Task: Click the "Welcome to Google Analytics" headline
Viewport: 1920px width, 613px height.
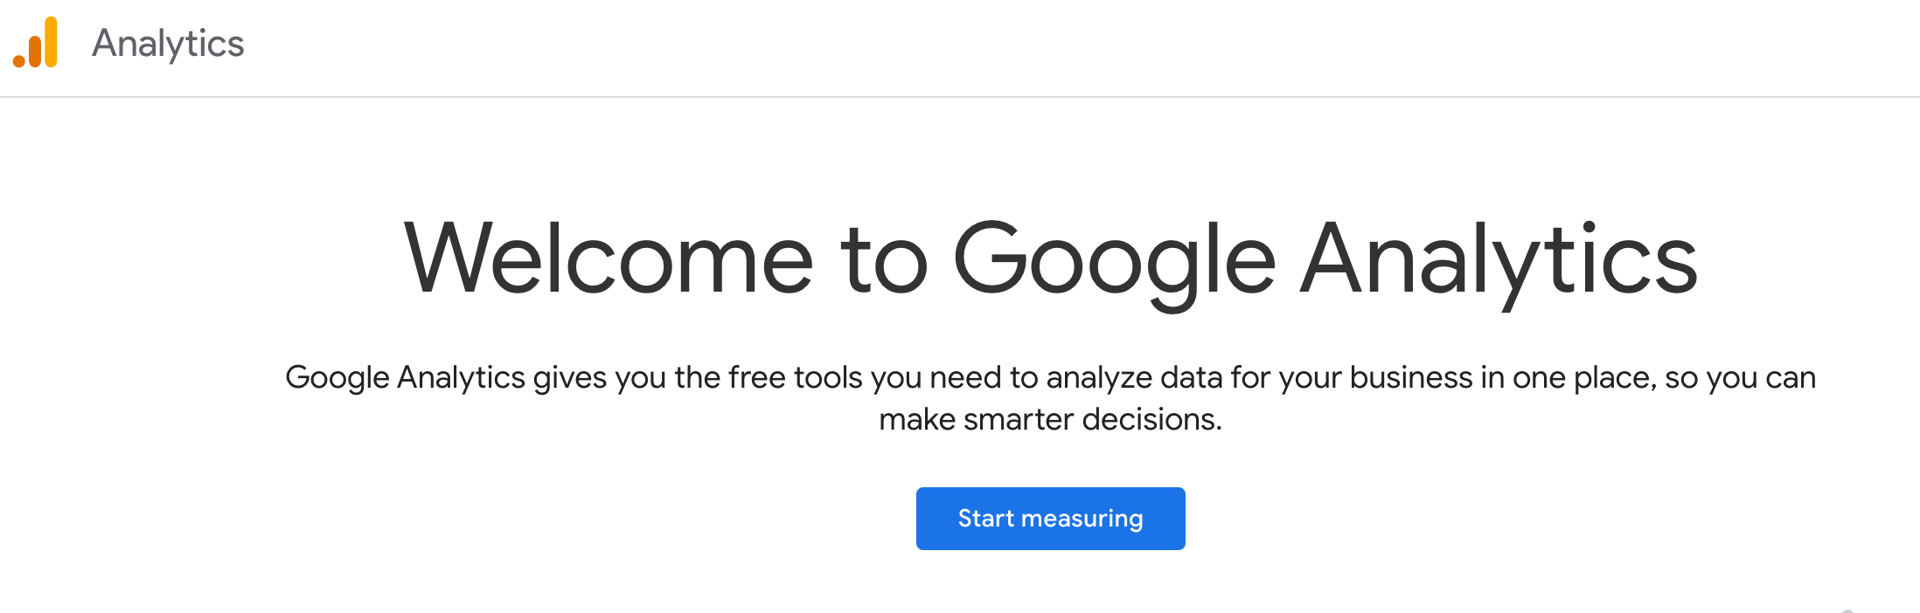Action: pyautogui.click(x=1050, y=259)
